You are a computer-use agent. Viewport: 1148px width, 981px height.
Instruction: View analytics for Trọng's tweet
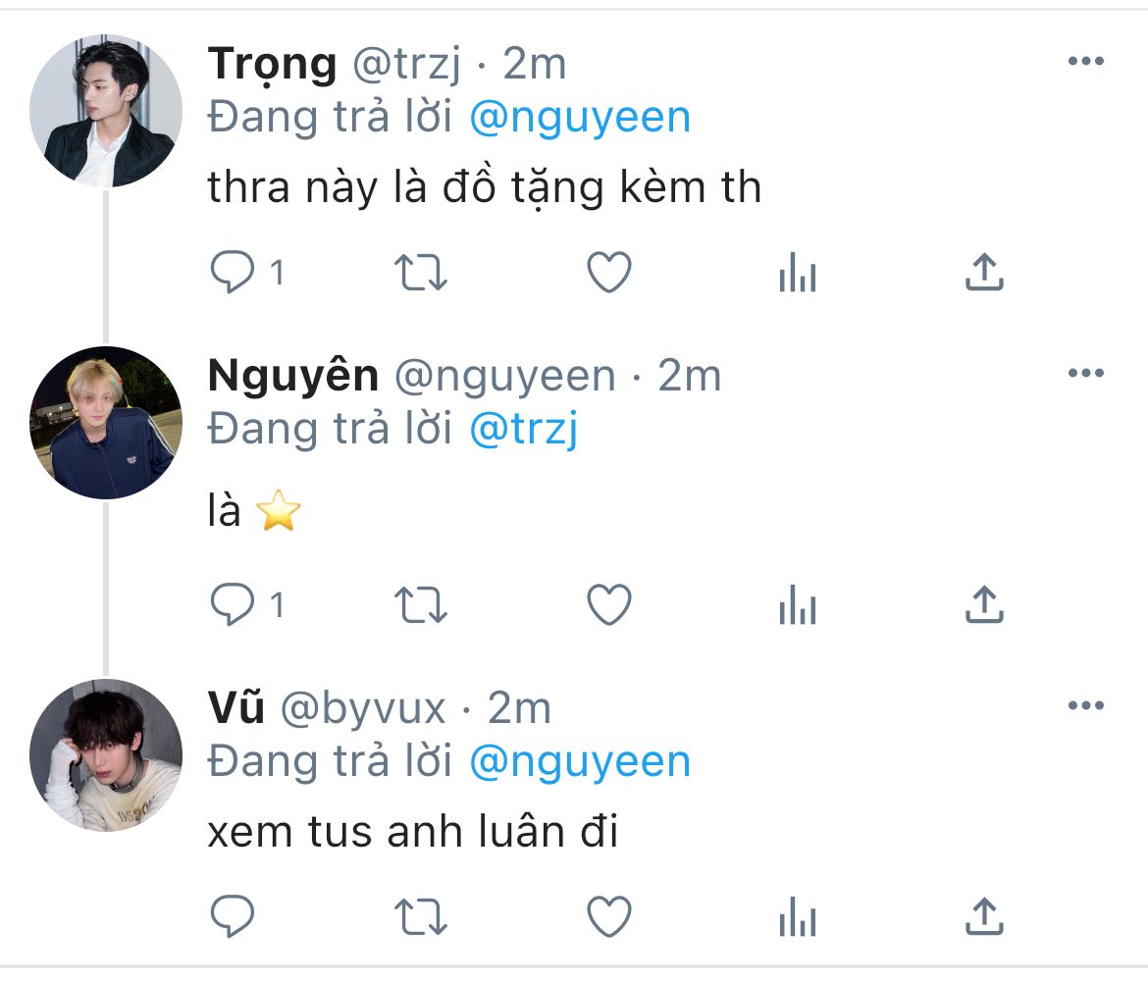pos(797,274)
